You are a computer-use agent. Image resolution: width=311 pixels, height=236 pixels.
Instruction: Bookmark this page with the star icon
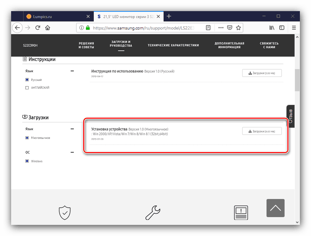coord(238,28)
